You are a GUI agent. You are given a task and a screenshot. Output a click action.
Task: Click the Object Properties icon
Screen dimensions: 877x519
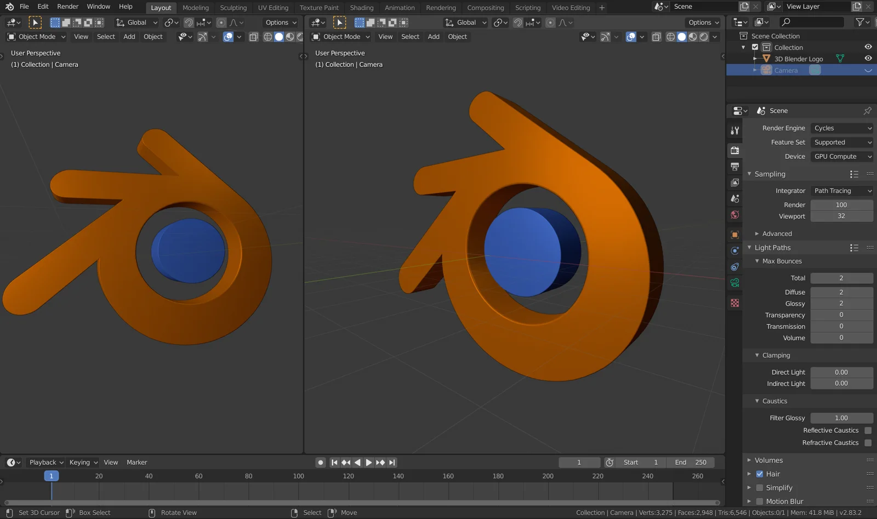pyautogui.click(x=734, y=235)
